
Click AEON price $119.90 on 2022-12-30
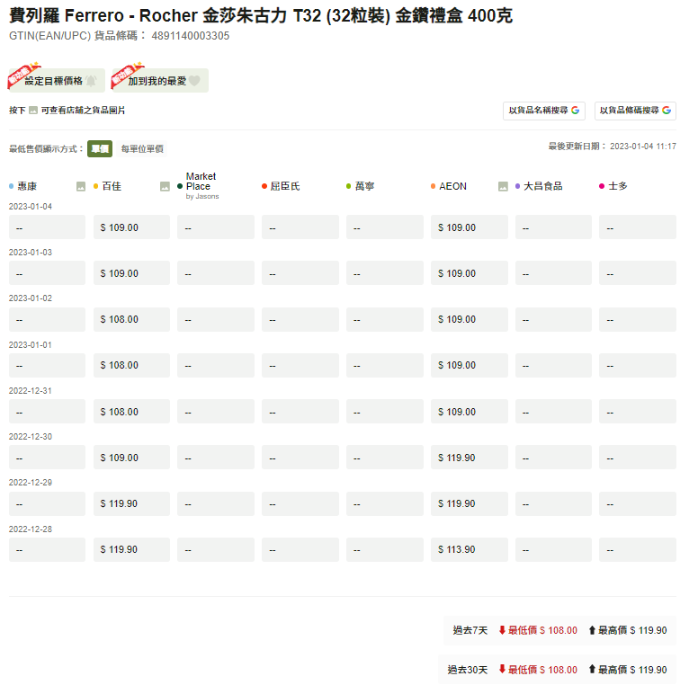470,458
